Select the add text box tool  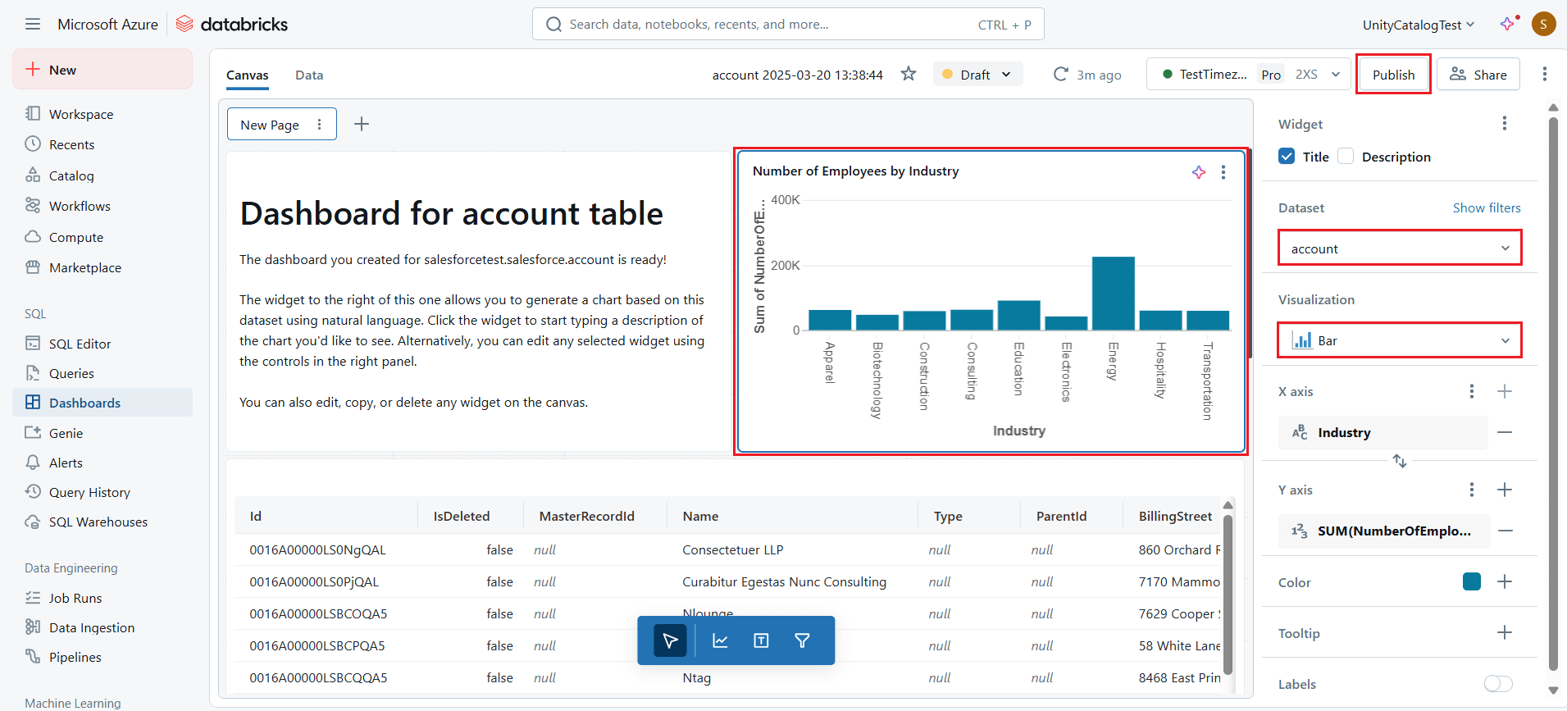pyautogui.click(x=761, y=640)
